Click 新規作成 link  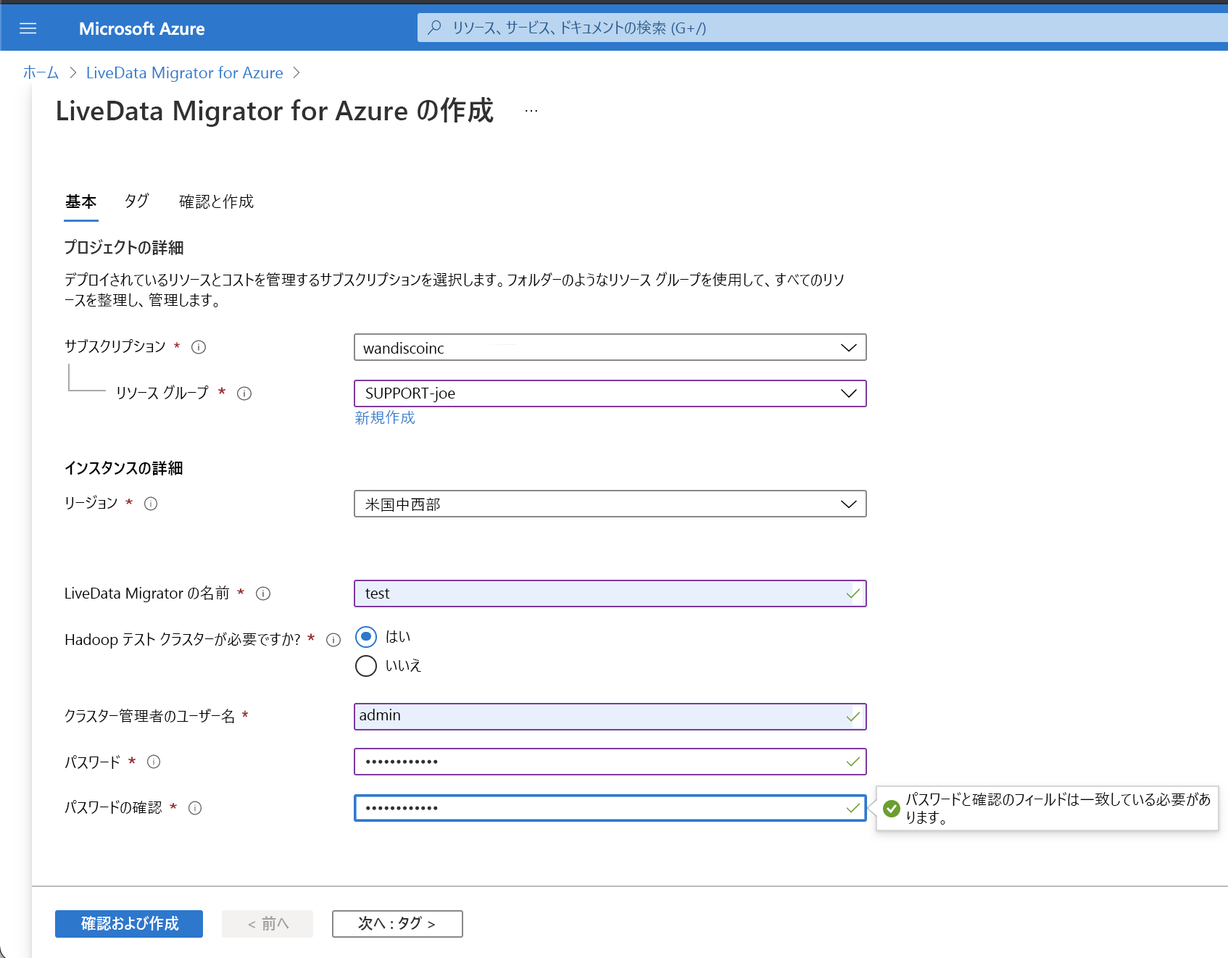tap(385, 418)
